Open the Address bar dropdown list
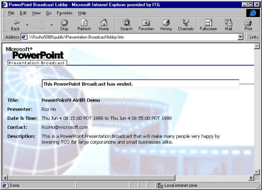The height and width of the screenshot is (190, 262). tap(240, 37)
